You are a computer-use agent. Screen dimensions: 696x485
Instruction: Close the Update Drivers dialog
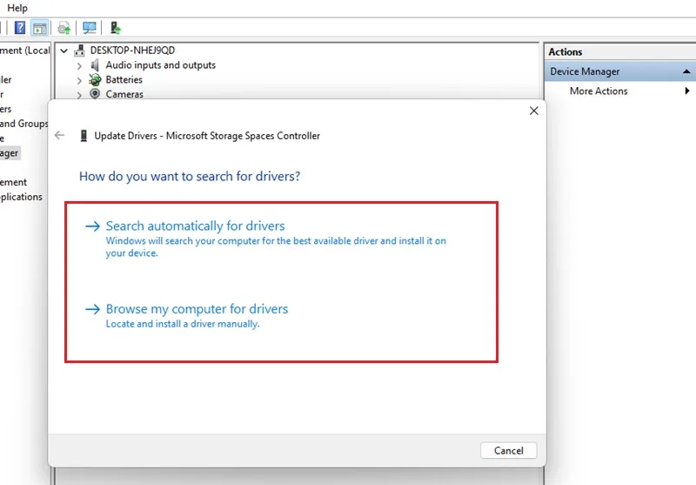point(534,111)
